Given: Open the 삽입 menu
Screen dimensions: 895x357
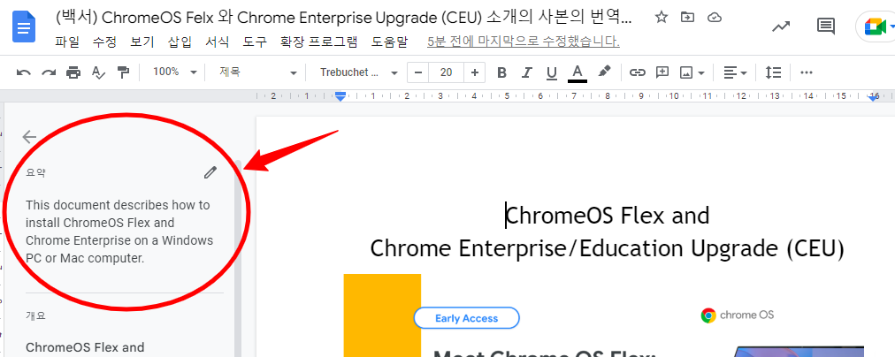Looking at the screenshot, I should (180, 41).
